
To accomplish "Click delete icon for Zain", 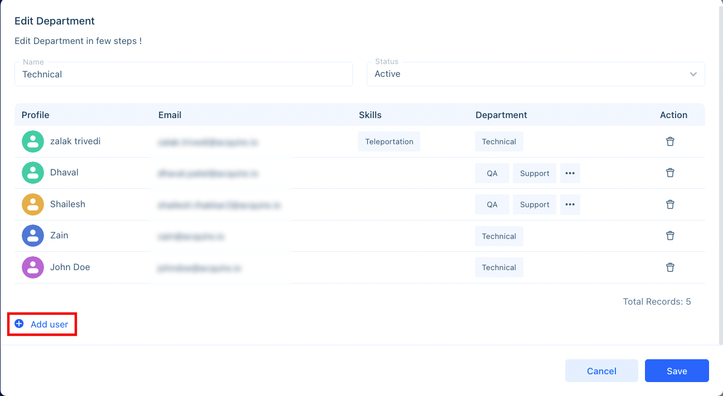I will (x=670, y=236).
